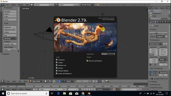Select the scale manipulator icon
The width and height of the screenshot is (171, 96).
pyautogui.click(x=64, y=81)
